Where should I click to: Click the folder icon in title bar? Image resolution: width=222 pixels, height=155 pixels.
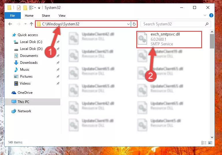tap(9, 8)
